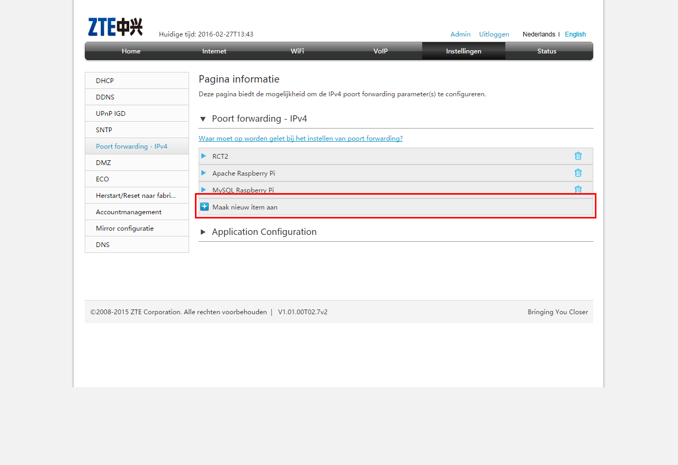Click the Huidige tijd timestamp text
The width and height of the screenshot is (678, 465).
point(206,34)
